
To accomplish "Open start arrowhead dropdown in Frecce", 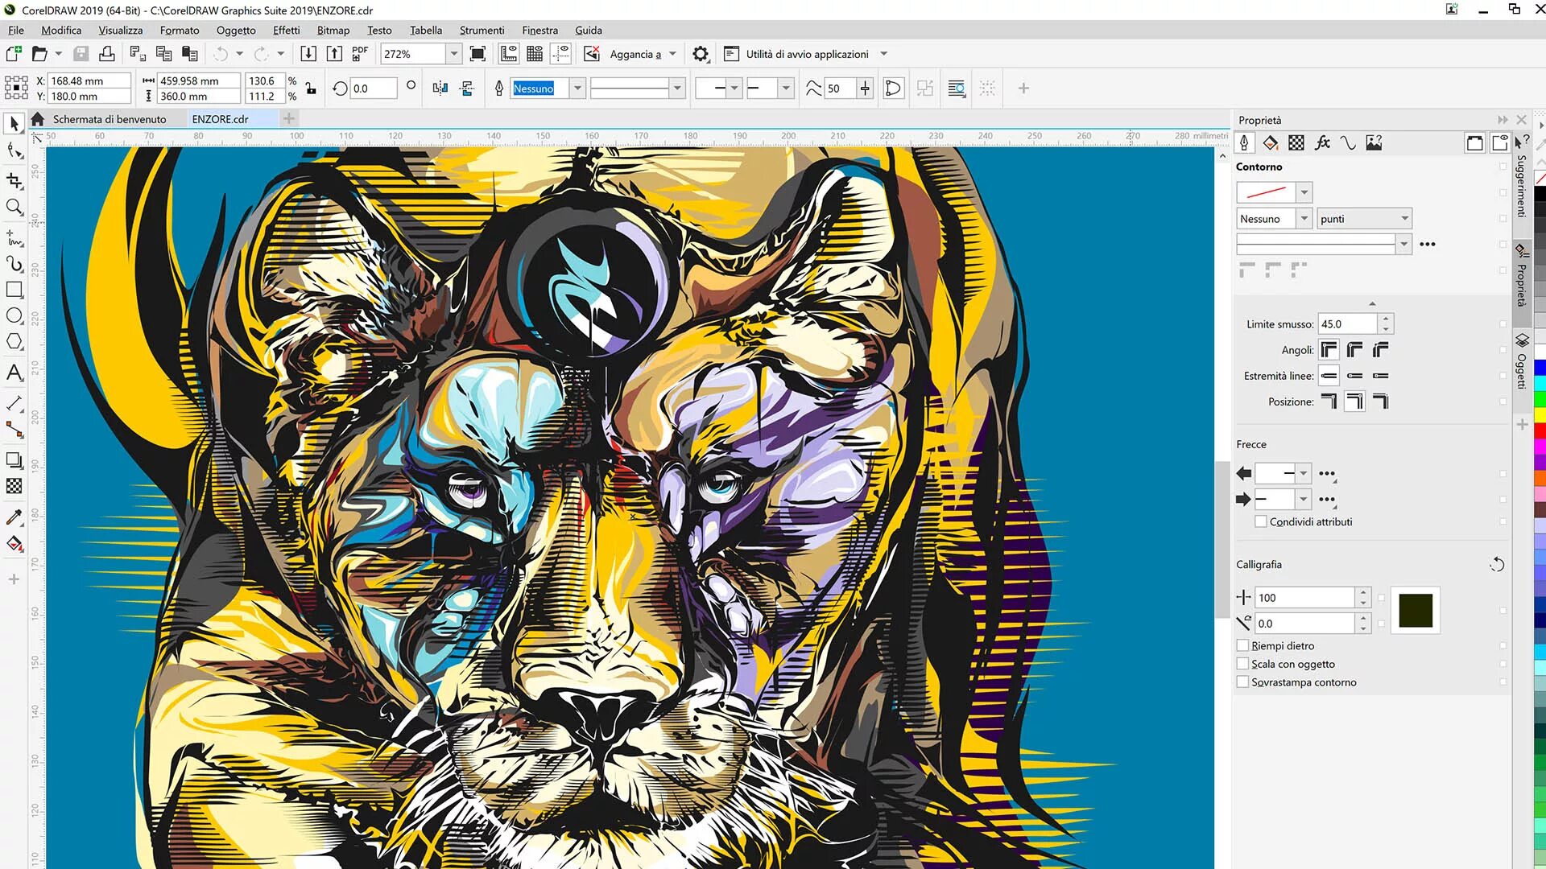I will pyautogui.click(x=1303, y=473).
